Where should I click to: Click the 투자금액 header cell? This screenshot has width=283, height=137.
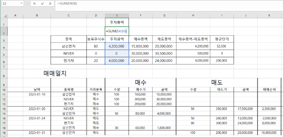[117, 39]
